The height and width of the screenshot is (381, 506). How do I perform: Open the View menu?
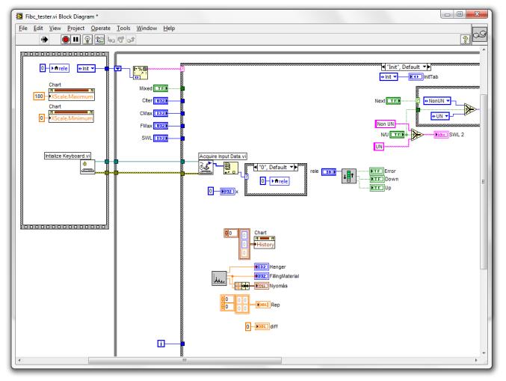pyautogui.click(x=55, y=28)
